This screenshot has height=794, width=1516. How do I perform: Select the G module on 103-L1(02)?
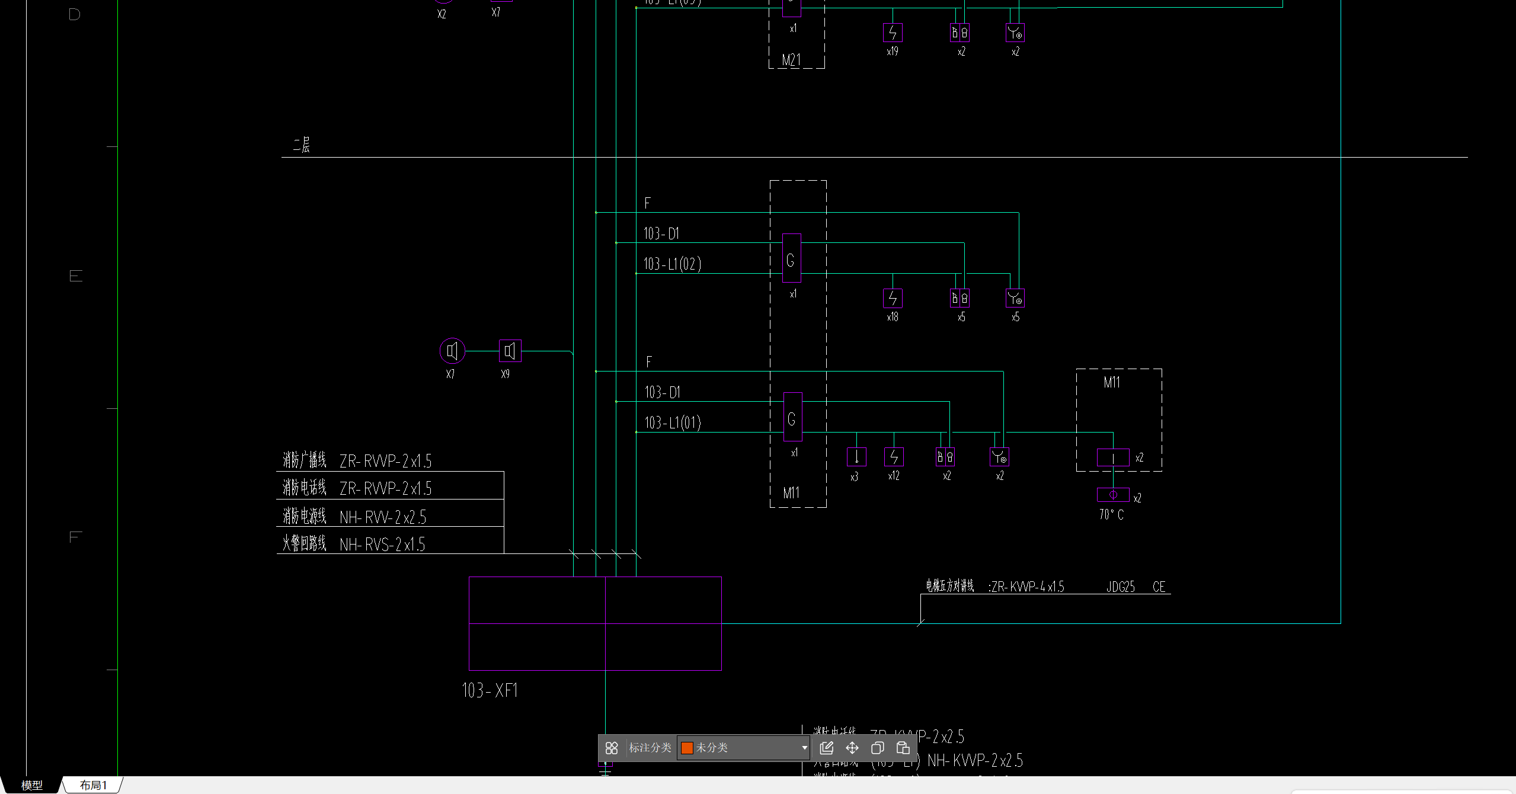(x=791, y=258)
